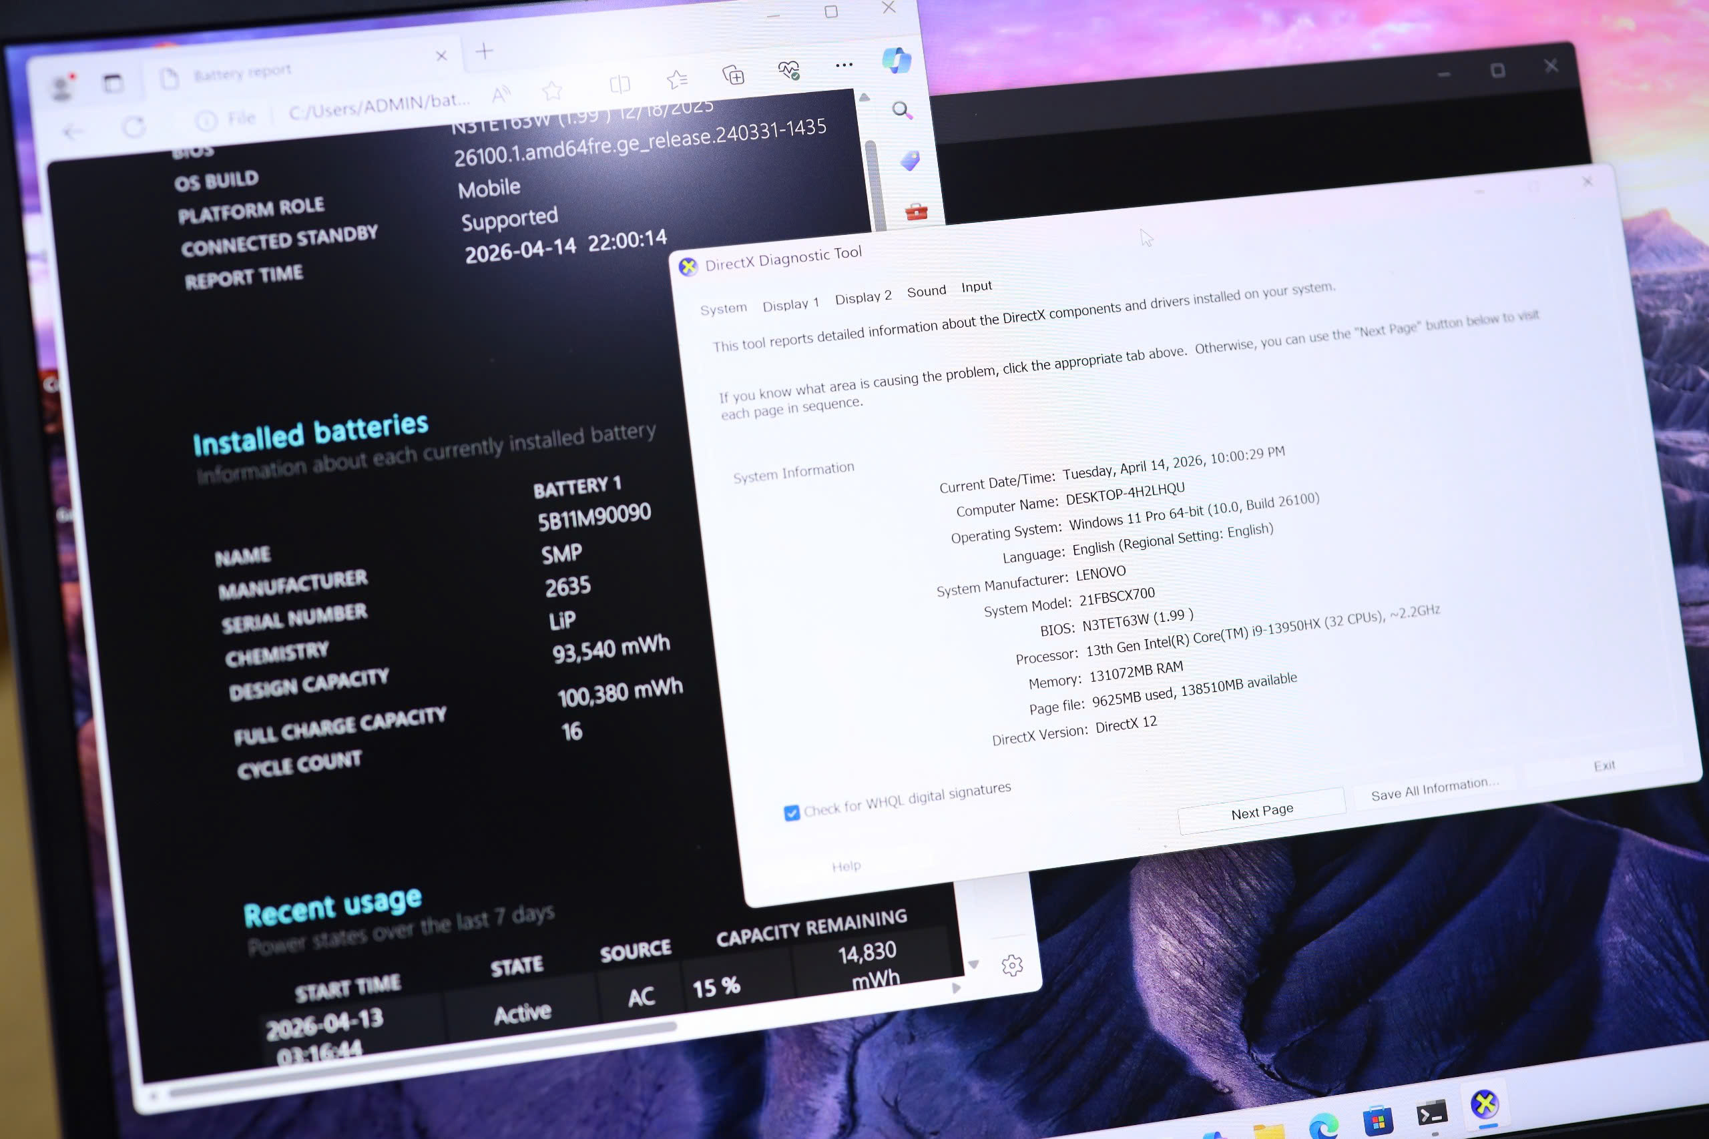Switch to the Display 1 tab

point(790,304)
